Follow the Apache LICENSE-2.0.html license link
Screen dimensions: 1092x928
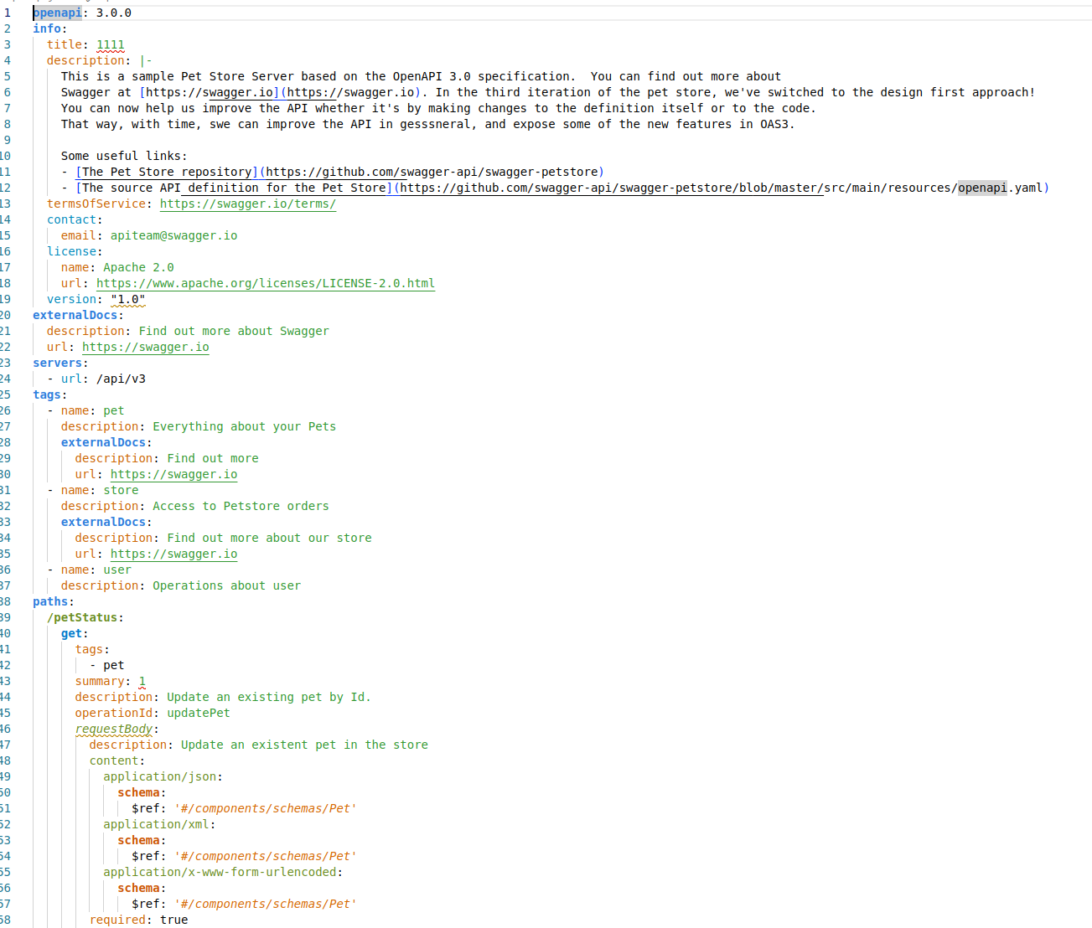click(x=266, y=283)
